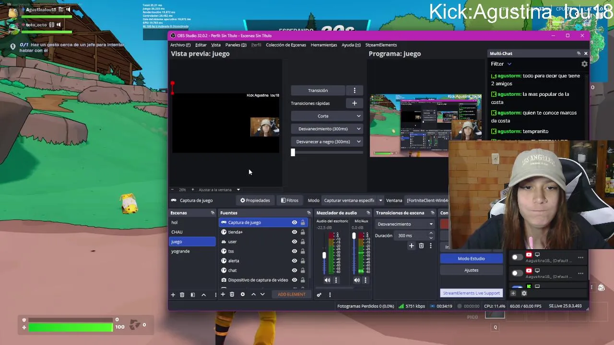Open Desvanecer a negro (300ms) dropdown
This screenshot has width=614, height=345.
tap(327, 142)
